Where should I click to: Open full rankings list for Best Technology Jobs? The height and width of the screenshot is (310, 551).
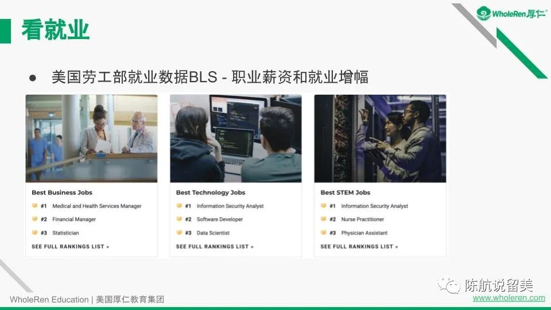pos(215,247)
